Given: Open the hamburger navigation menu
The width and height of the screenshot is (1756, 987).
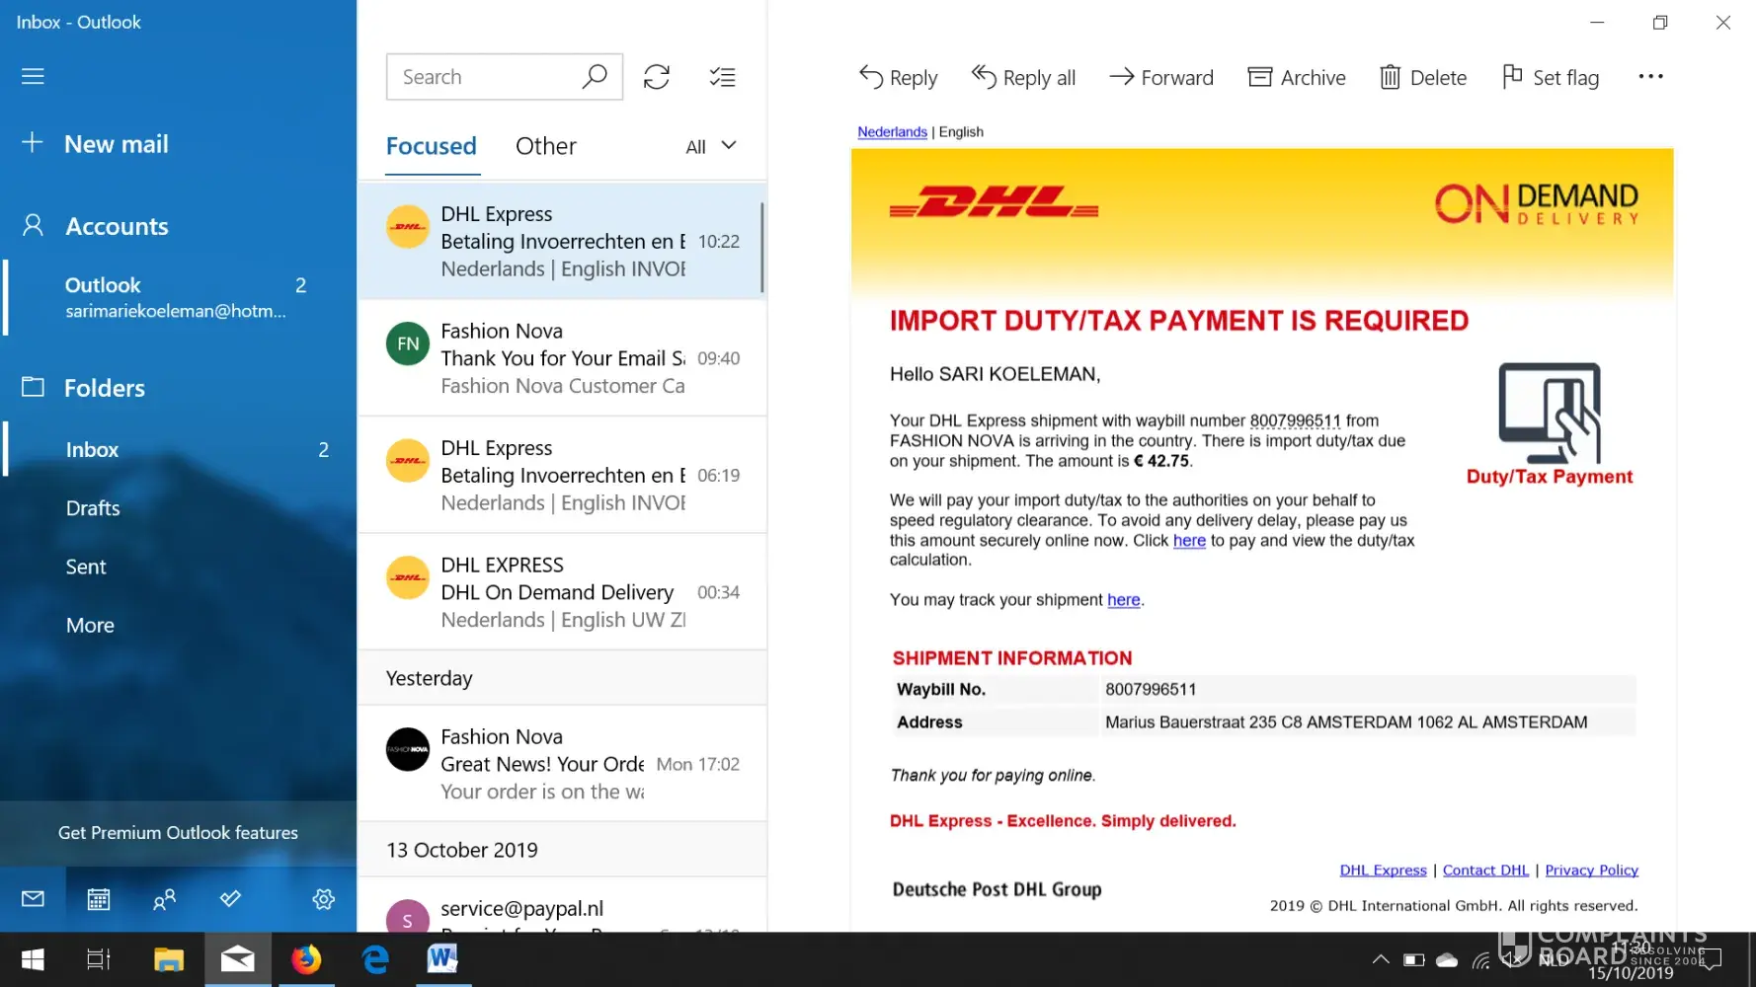Looking at the screenshot, I should (33, 76).
